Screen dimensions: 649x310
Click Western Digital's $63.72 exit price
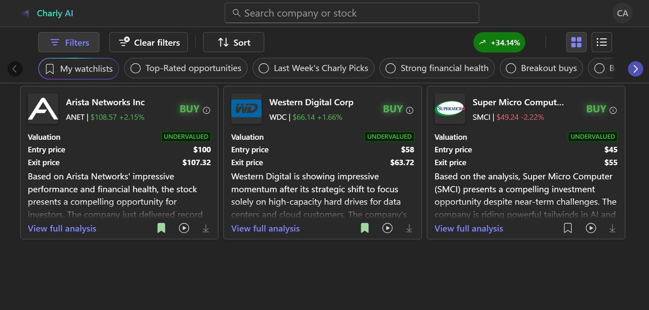pos(402,163)
